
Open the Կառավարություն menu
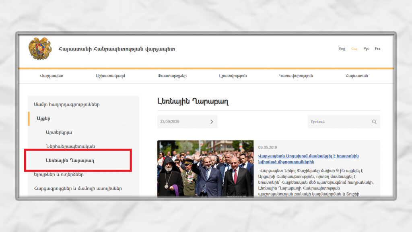point(296,76)
